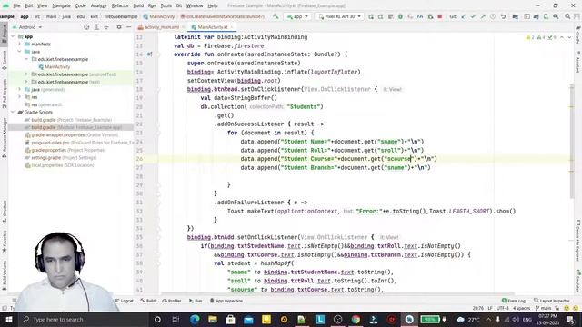This screenshot has width=582, height=327.
Task: Click the UTF-8 encoding status bar entry
Action: click(503, 308)
